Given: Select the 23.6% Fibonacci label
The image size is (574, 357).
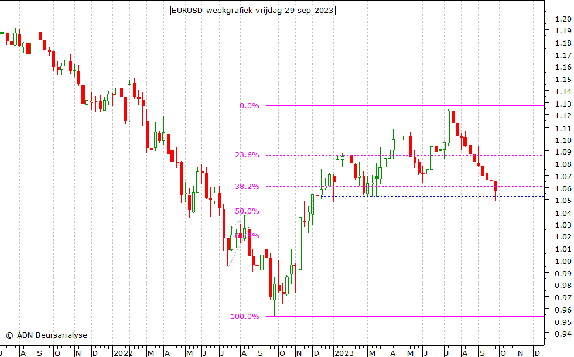Looking at the screenshot, I should tap(247, 155).
